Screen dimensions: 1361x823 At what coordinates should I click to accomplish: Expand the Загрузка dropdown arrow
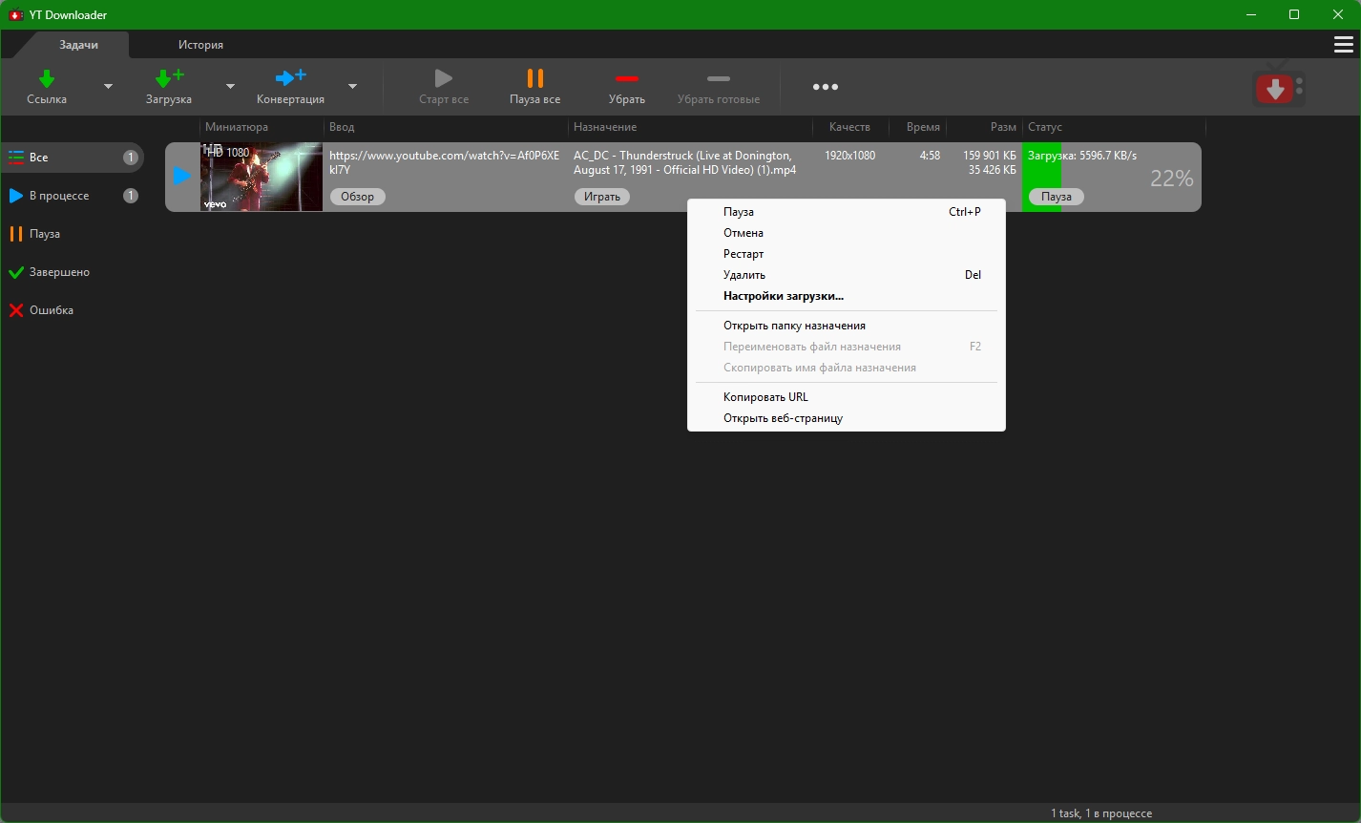point(230,87)
